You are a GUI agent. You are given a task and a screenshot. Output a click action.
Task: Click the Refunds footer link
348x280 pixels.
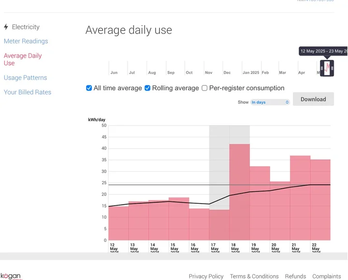click(295, 276)
